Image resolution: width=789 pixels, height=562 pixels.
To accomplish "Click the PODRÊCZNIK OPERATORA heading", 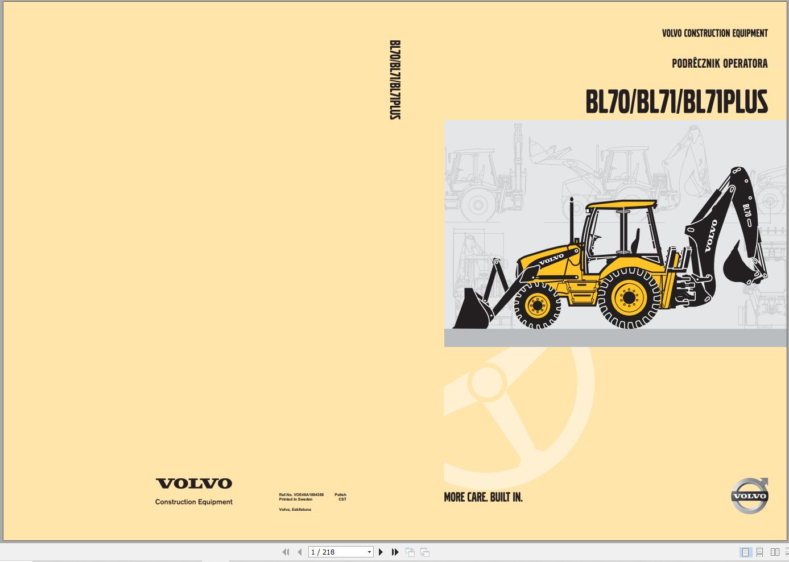I will [x=720, y=64].
